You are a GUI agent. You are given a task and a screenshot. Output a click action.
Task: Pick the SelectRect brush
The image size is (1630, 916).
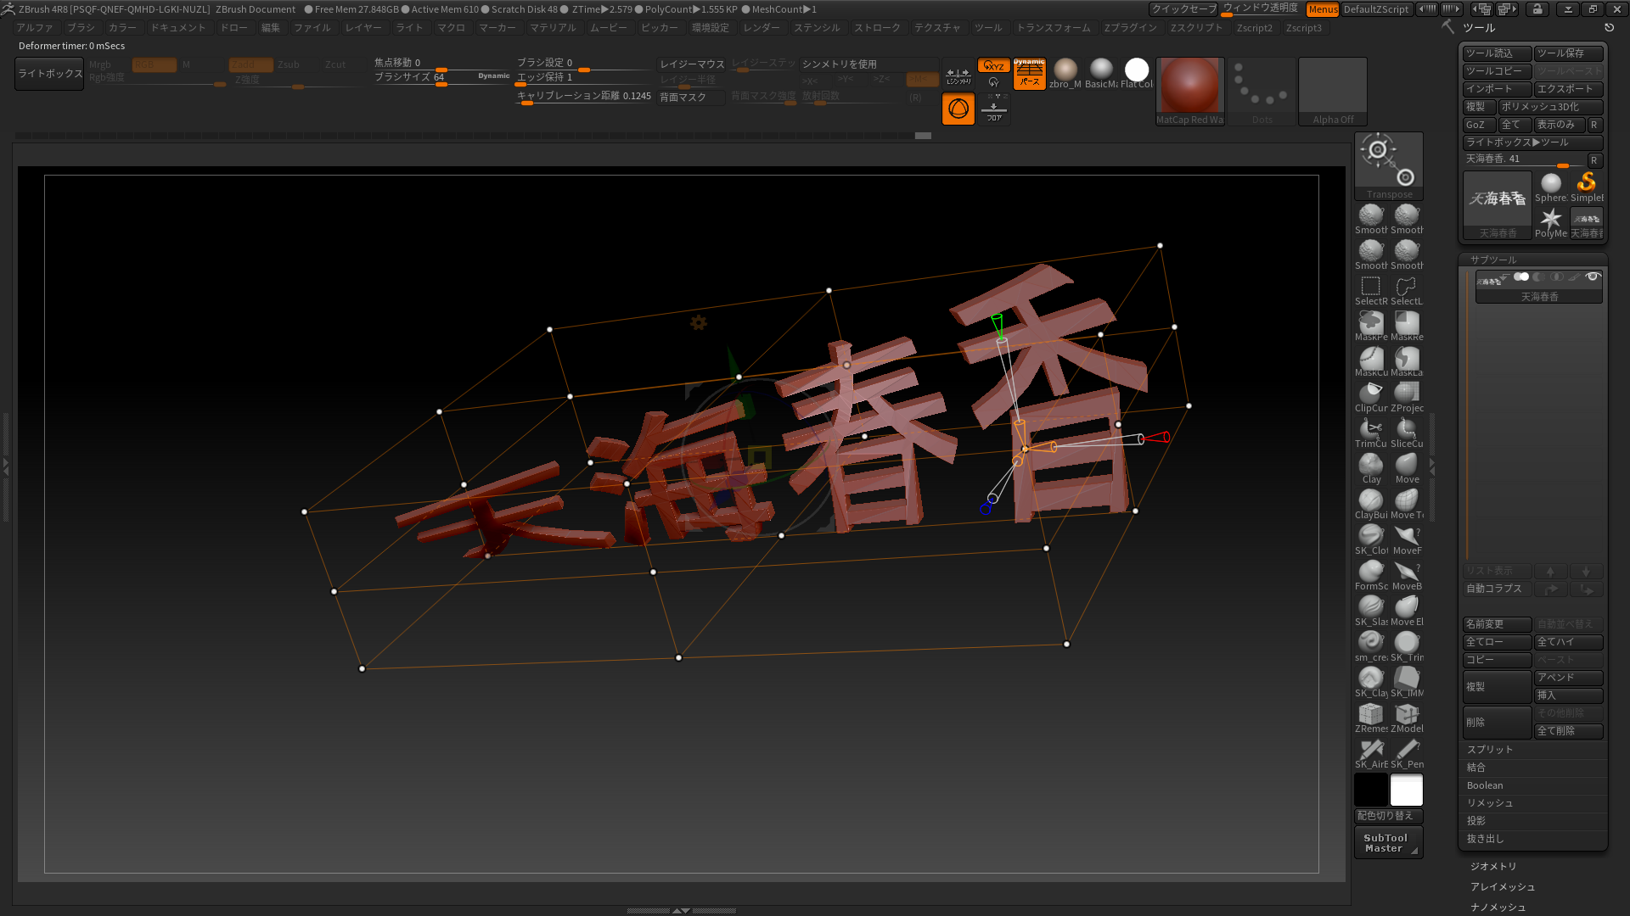pyautogui.click(x=1370, y=288)
